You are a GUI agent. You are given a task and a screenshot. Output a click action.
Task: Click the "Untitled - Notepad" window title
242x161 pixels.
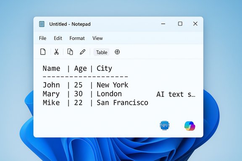click(70, 24)
